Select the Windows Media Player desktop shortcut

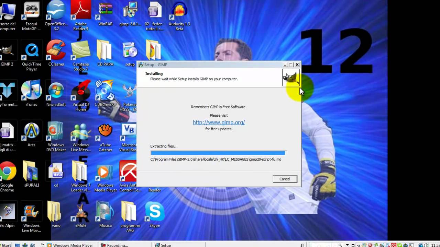click(105, 177)
